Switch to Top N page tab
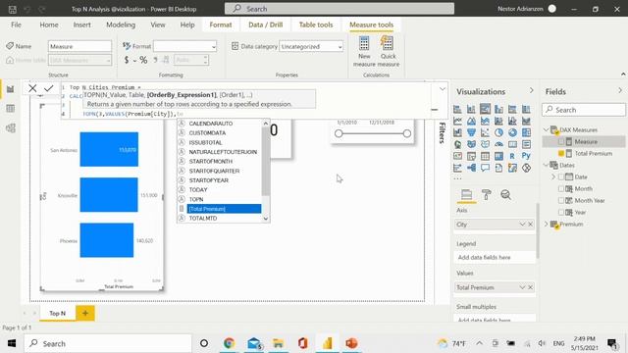Viewport: 628px width, 353px height. (x=57, y=314)
